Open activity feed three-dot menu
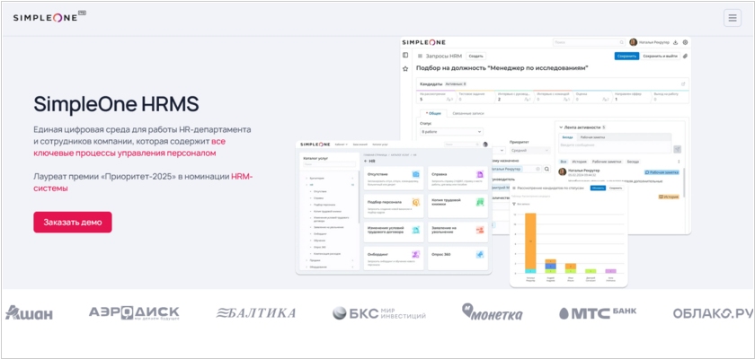 click(679, 162)
